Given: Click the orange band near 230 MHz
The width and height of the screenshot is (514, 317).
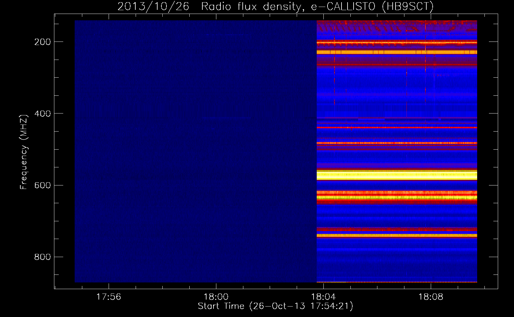Looking at the screenshot, I should click(397, 52).
